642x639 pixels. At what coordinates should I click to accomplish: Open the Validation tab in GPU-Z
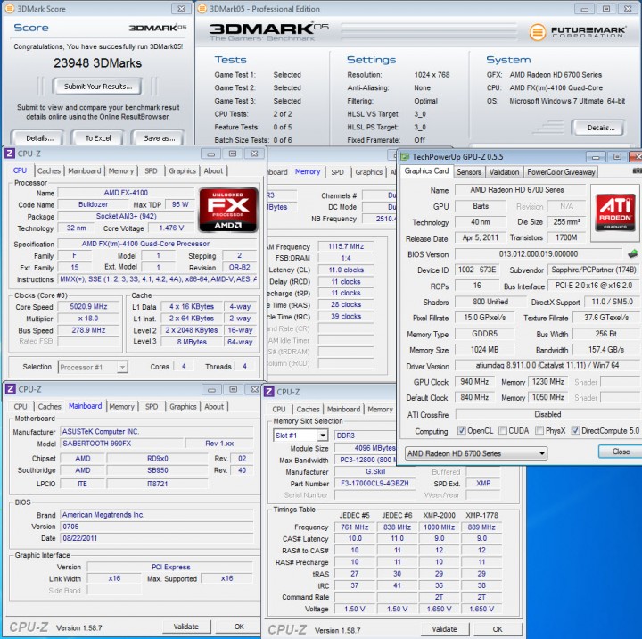(x=504, y=172)
